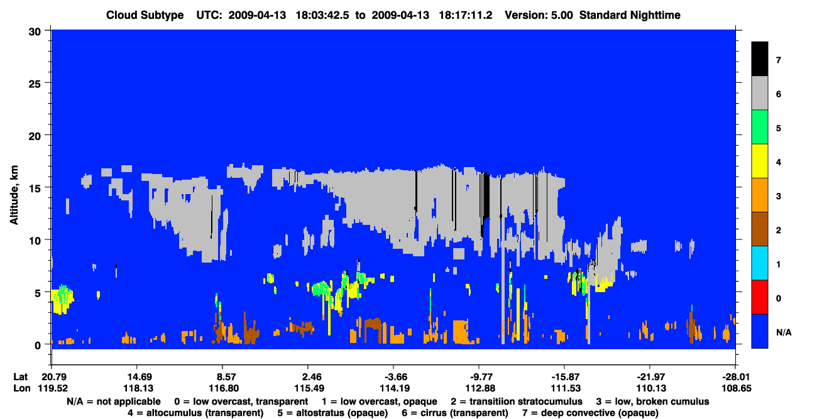Click the colorbar label 4
817x419 pixels.
tap(778, 162)
